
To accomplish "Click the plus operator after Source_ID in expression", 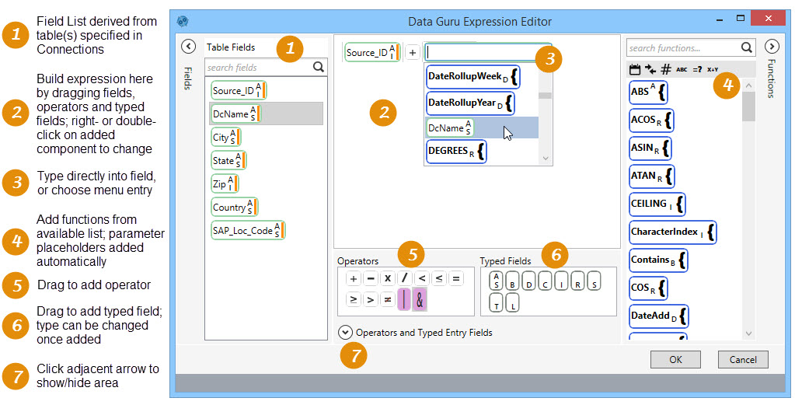I will click(413, 52).
